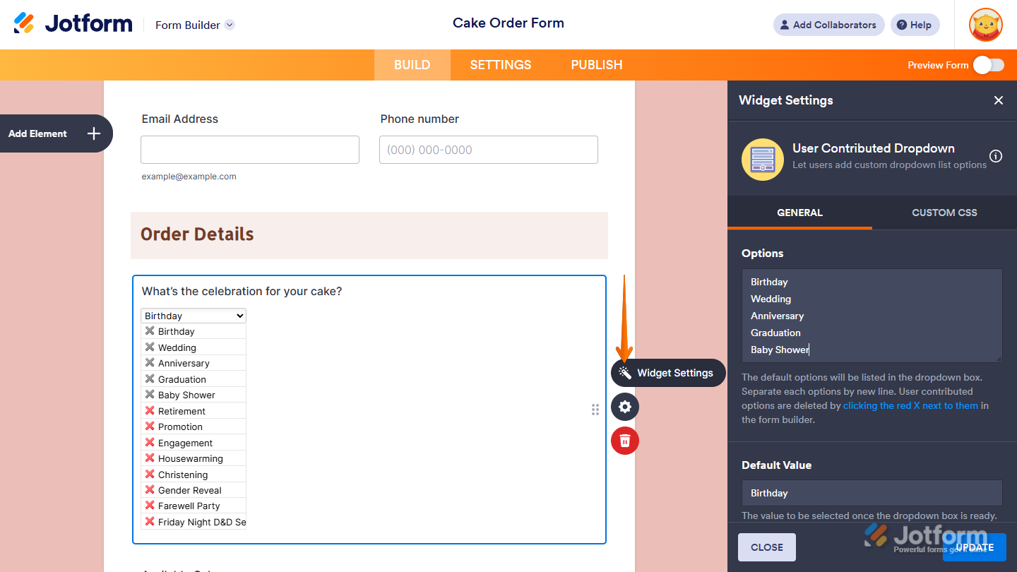Open the CUSTOM CSS tab
The width and height of the screenshot is (1017, 572).
point(944,213)
